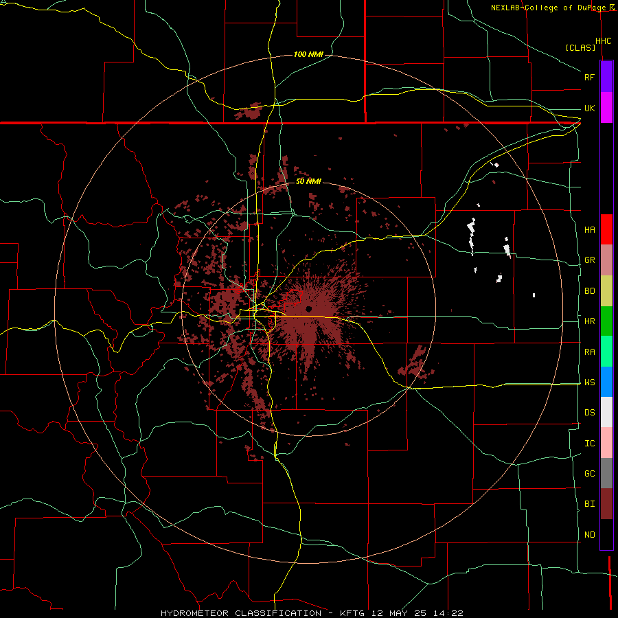This screenshot has height=618, width=618.
Task: Click the RF legend label
Action: [x=589, y=77]
